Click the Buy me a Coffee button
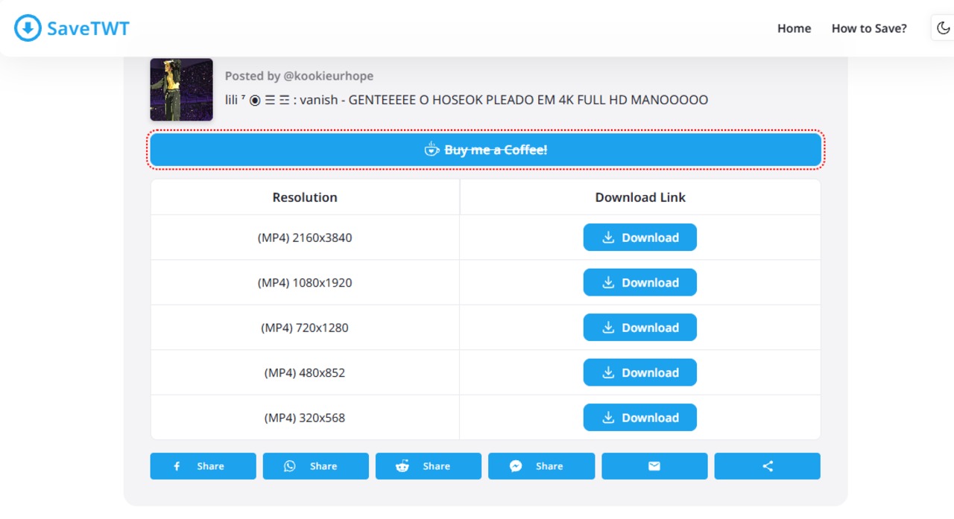This screenshot has height=519, width=954. [x=485, y=150]
